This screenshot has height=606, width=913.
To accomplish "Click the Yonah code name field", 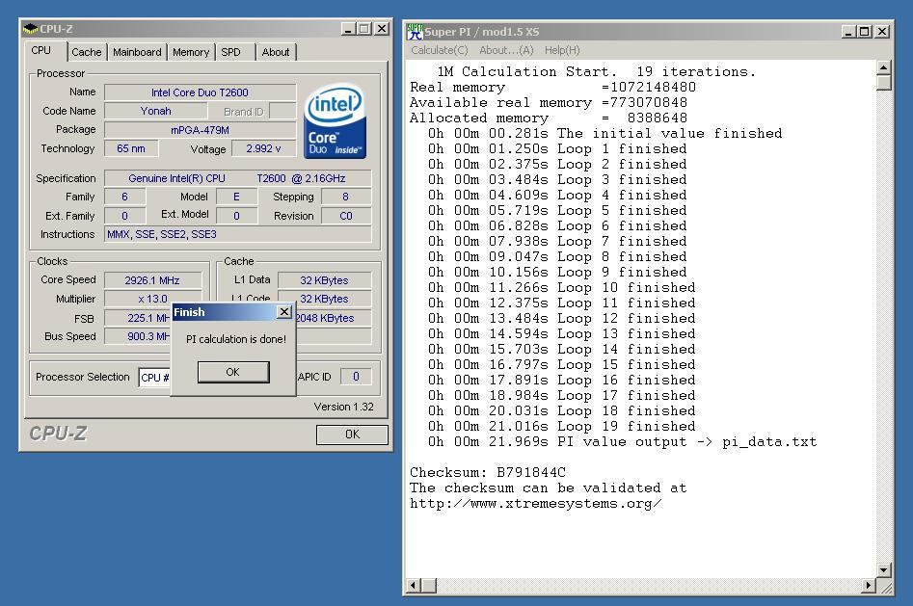I will pos(155,111).
